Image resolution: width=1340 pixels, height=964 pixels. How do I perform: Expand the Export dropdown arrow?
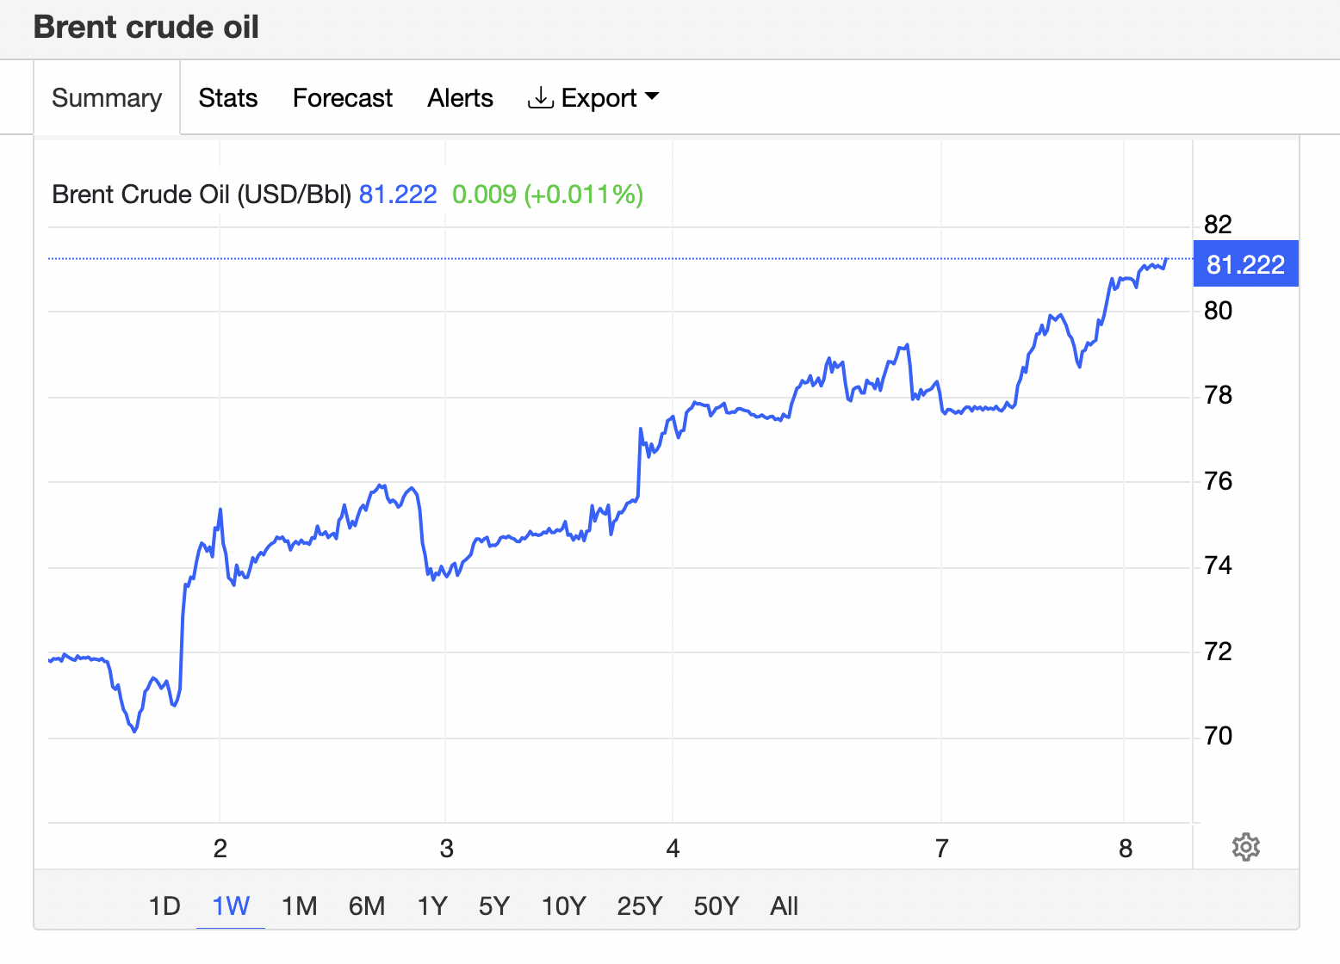coord(652,96)
